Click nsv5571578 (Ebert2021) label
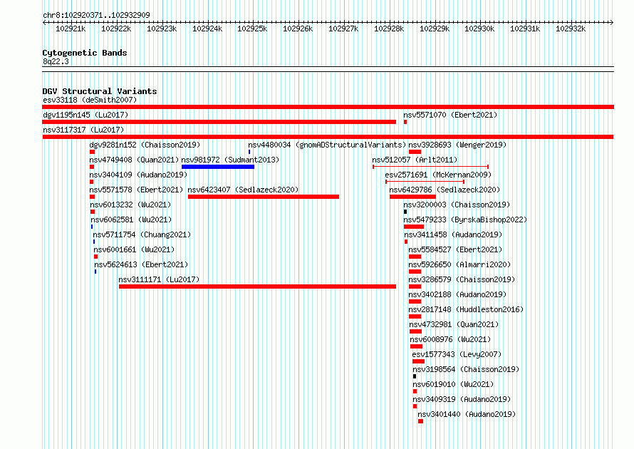The image size is (634, 449). (136, 190)
